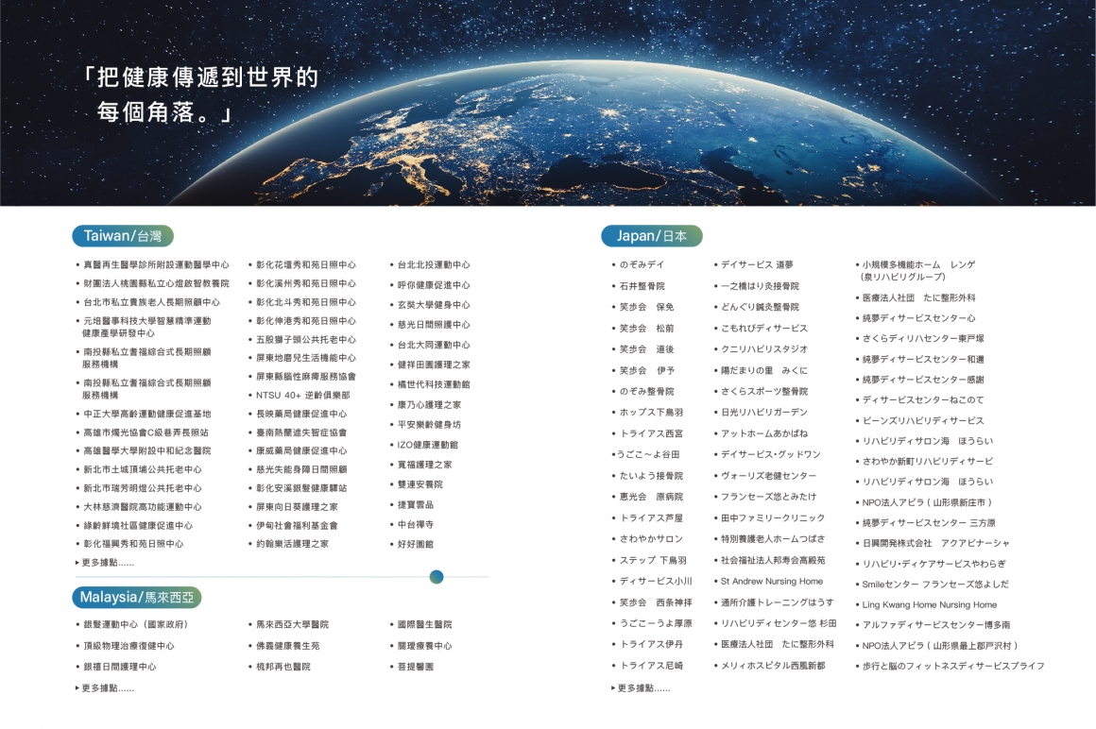1096x729 pixels.
Task: Click メリィホスピタル西風新都
Action: pos(772,666)
